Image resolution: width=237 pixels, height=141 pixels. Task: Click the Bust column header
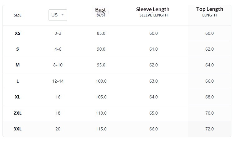pyautogui.click(x=100, y=10)
